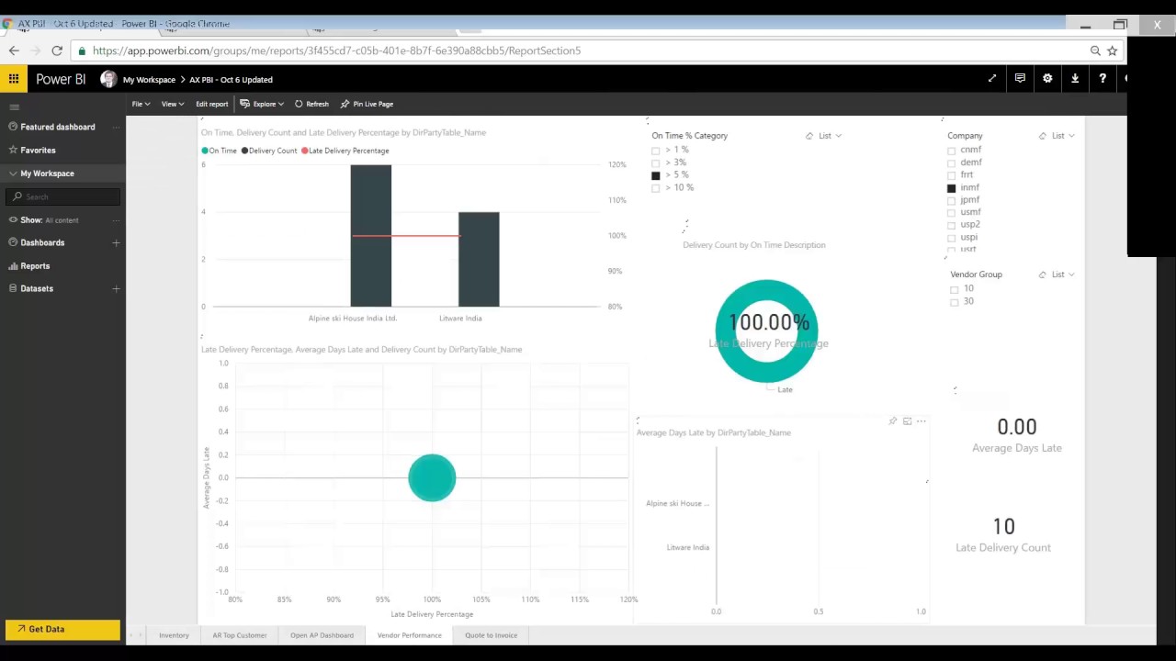1176x661 pixels.
Task: Switch to the Open AP Dashboard tab
Action: [x=322, y=635]
